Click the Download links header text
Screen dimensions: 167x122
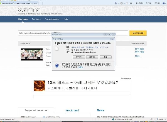pyautogui.click(x=137, y=43)
